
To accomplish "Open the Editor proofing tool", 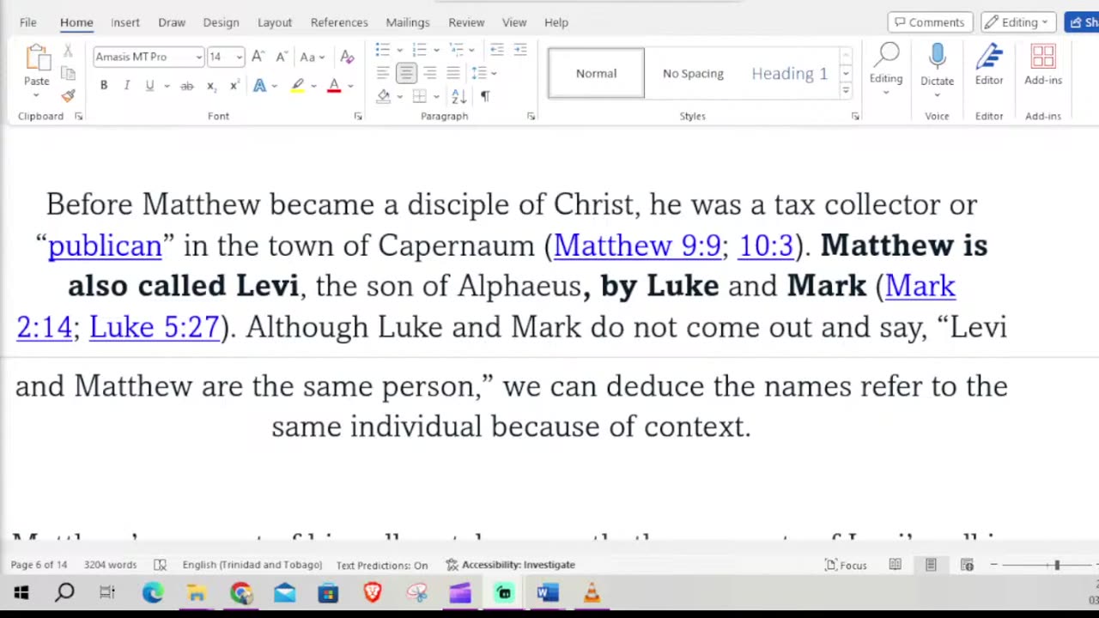I will click(x=989, y=65).
